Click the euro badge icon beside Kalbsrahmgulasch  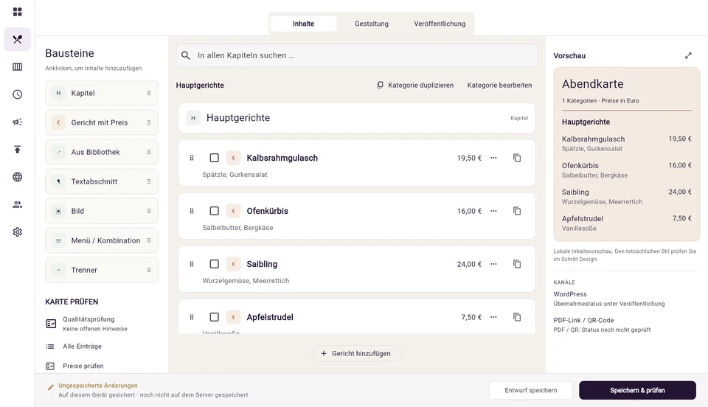pyautogui.click(x=234, y=158)
